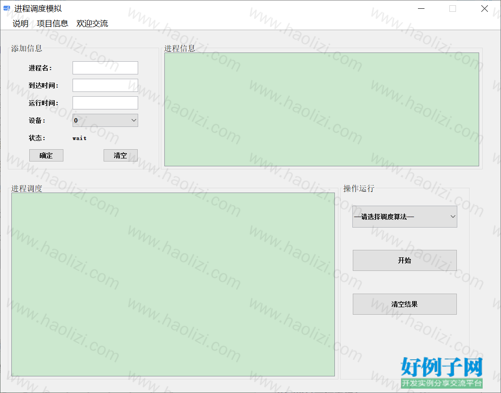Click the 进程名 label
The width and height of the screenshot is (501, 393).
tap(40, 68)
